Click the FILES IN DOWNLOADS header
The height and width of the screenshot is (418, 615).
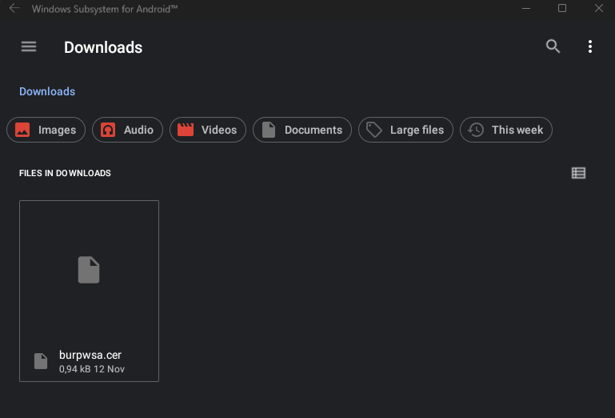pos(65,173)
